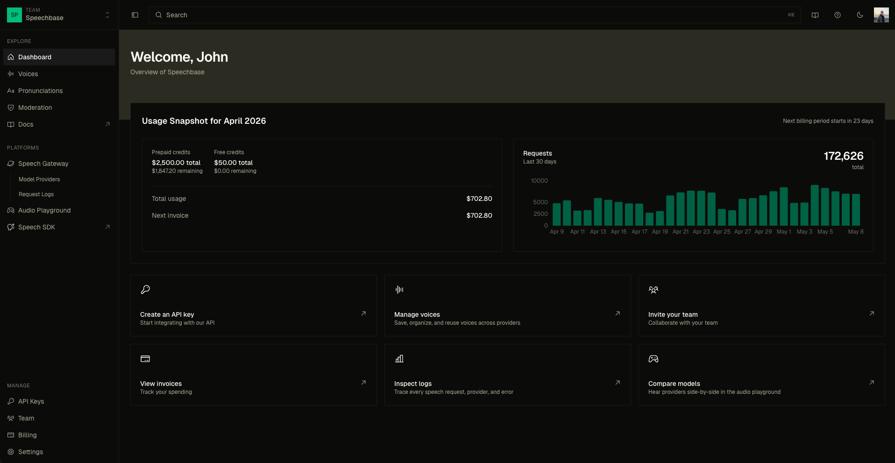Click external arrow beside Speech SDK

pyautogui.click(x=107, y=227)
